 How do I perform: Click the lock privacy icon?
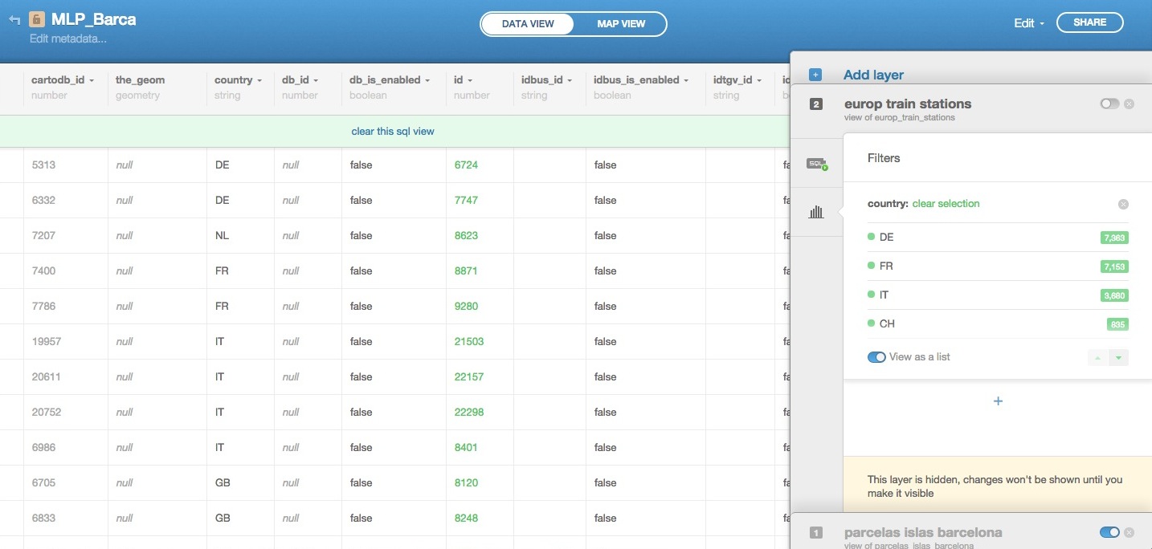[x=37, y=20]
